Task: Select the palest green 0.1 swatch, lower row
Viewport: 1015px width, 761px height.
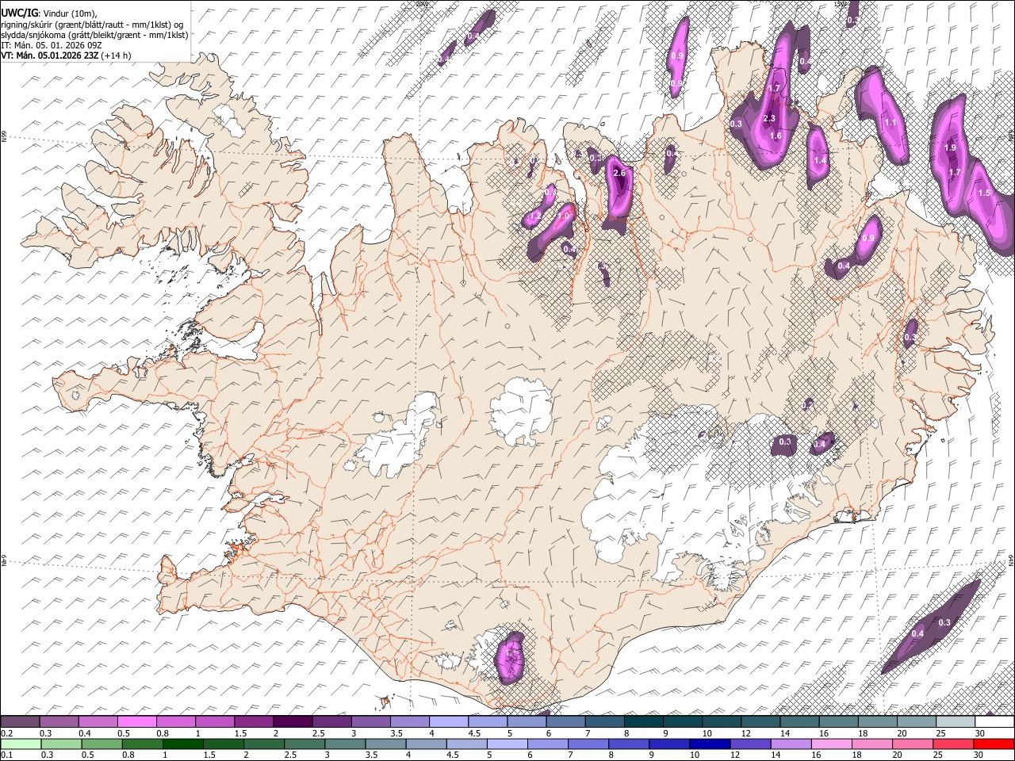Action: tap(21, 744)
